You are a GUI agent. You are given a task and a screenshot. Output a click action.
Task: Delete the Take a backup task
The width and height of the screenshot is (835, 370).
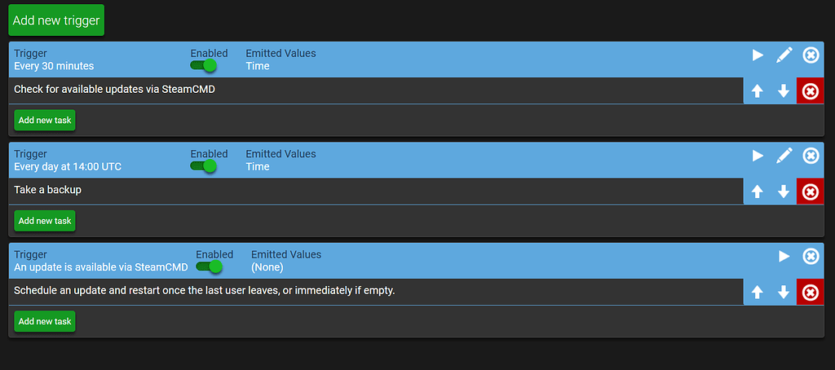[810, 192]
